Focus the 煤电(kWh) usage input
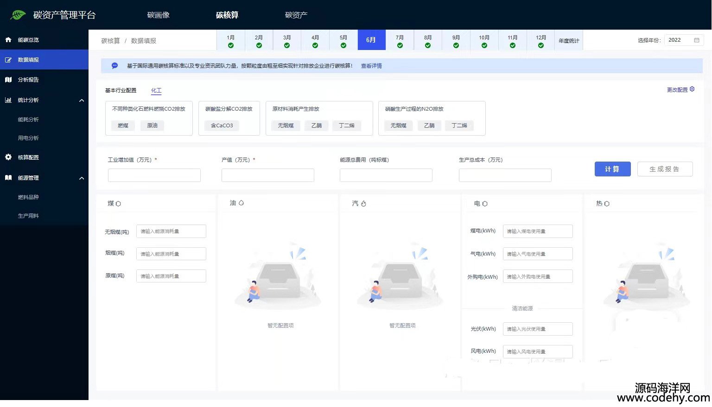The height and width of the screenshot is (407, 712). pos(538,232)
